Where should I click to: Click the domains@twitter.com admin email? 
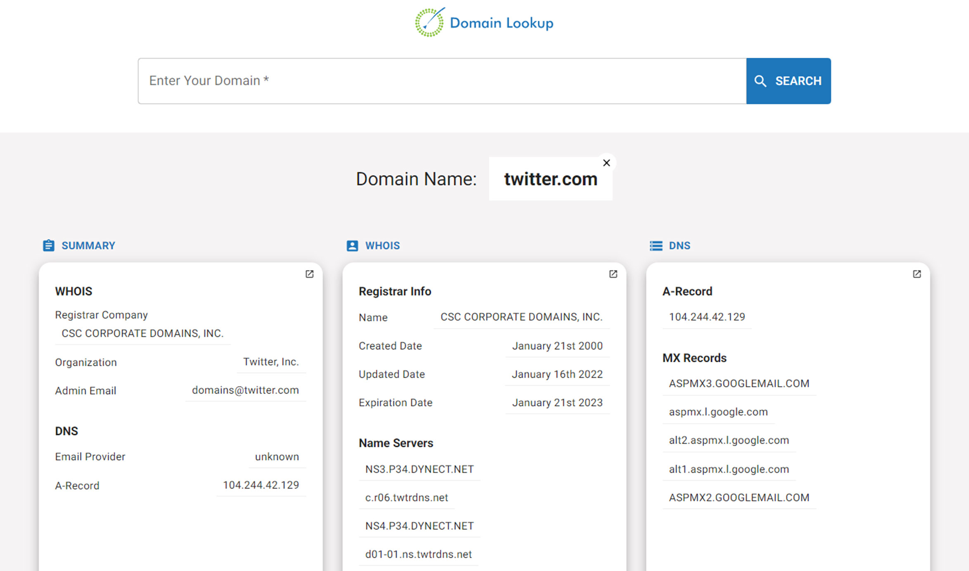245,390
